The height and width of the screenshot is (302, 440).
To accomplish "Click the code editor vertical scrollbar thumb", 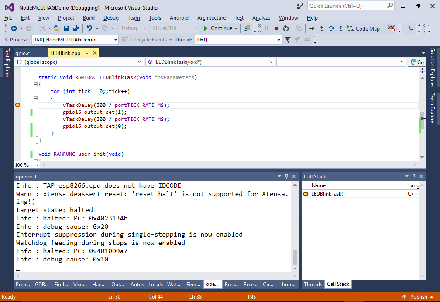I will tap(422, 121).
